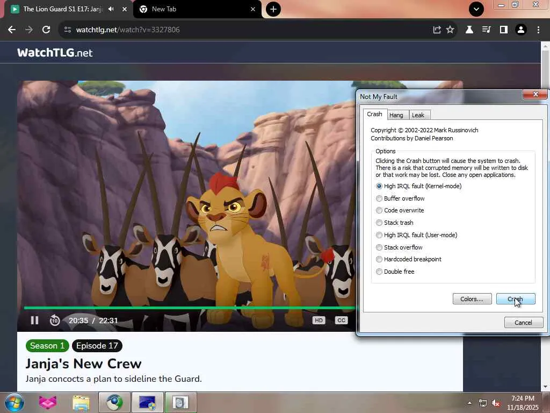Select High IRQL fault (Kernel-mode) option
The image size is (550, 413).
tap(419, 186)
